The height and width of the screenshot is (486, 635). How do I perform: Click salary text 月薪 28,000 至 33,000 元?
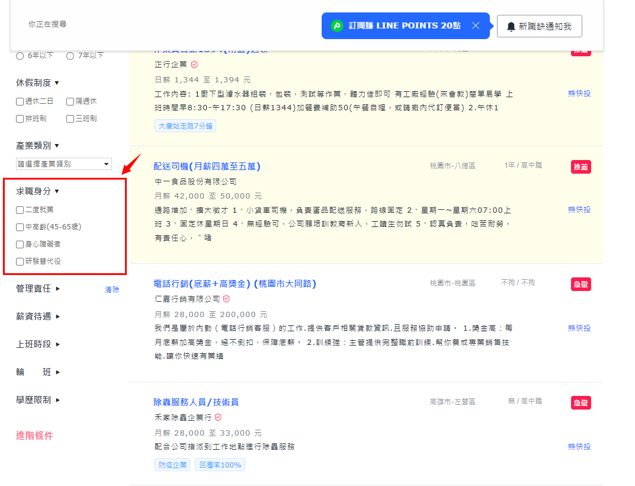click(208, 433)
